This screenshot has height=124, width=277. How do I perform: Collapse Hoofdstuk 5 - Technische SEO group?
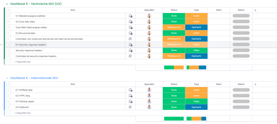tap(7, 4)
